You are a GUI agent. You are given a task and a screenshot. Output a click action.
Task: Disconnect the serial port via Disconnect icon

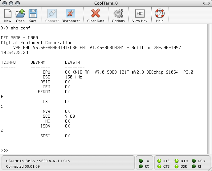tap(71, 13)
